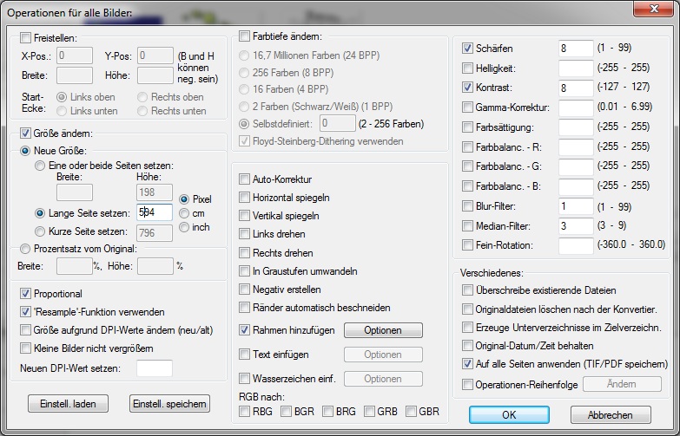Choose the cm unit radio button
The width and height of the screenshot is (680, 436).
183,213
